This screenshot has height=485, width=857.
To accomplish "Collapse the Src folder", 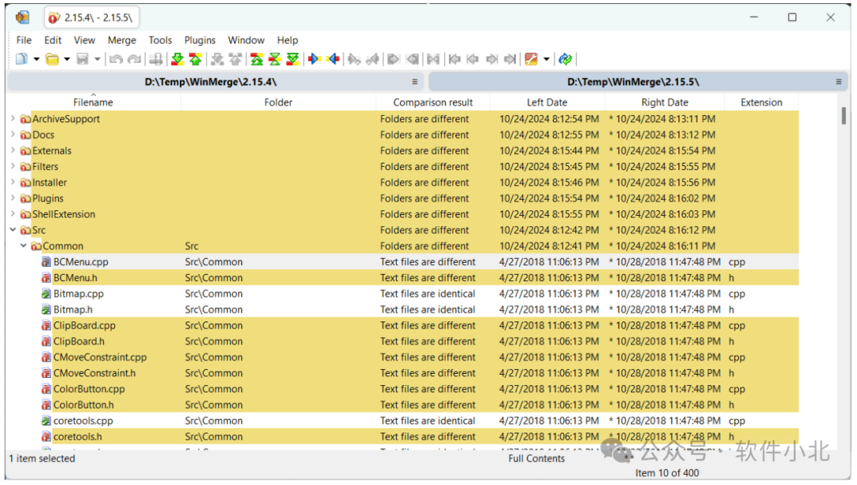I will click(13, 229).
